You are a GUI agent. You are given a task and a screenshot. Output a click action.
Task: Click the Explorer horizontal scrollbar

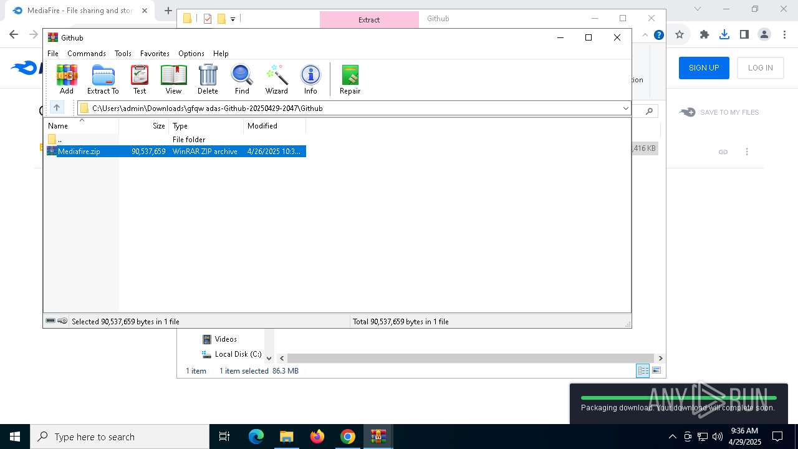[x=471, y=358]
